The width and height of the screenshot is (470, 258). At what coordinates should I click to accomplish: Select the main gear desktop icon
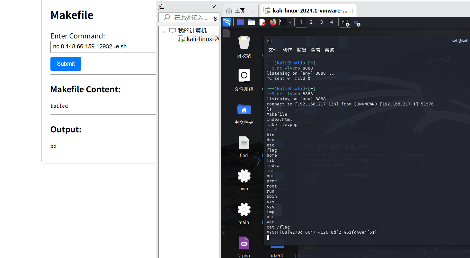point(244,214)
